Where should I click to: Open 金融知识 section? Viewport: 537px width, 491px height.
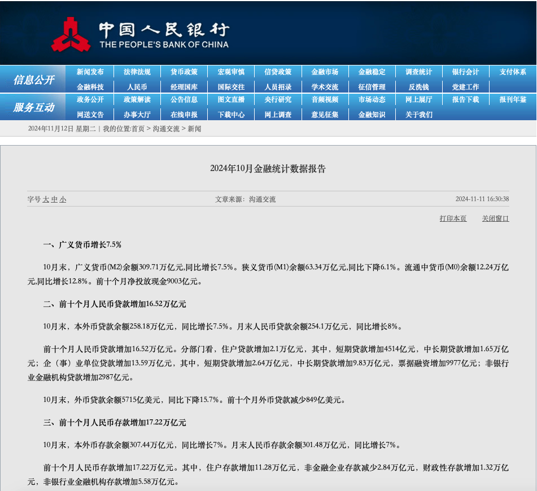[372, 115]
